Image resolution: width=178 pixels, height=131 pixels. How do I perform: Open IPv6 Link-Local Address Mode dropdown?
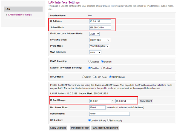[x=94, y=34]
